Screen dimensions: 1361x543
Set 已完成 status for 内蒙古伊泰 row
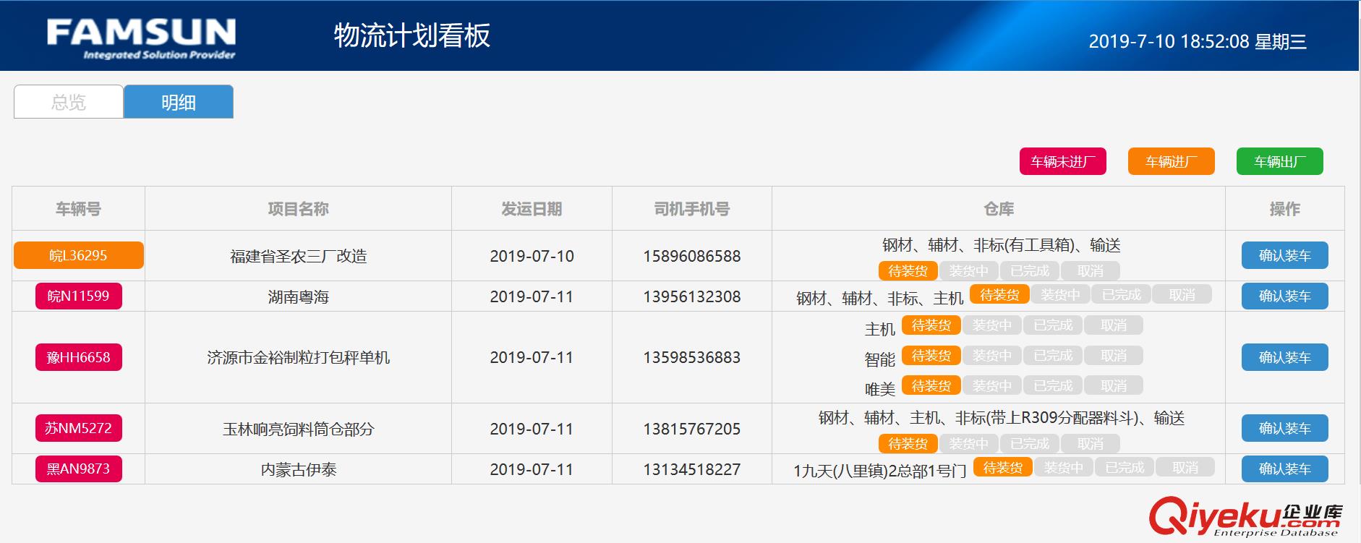[1125, 468]
